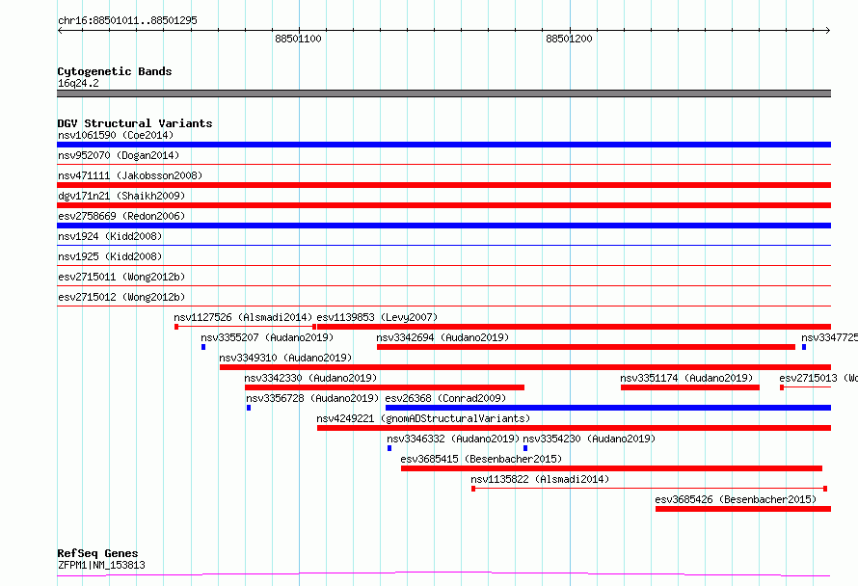Viewport: 858px width, 586px height.
Task: Select the red dgv171n21 variant bar
Action: click(x=443, y=205)
